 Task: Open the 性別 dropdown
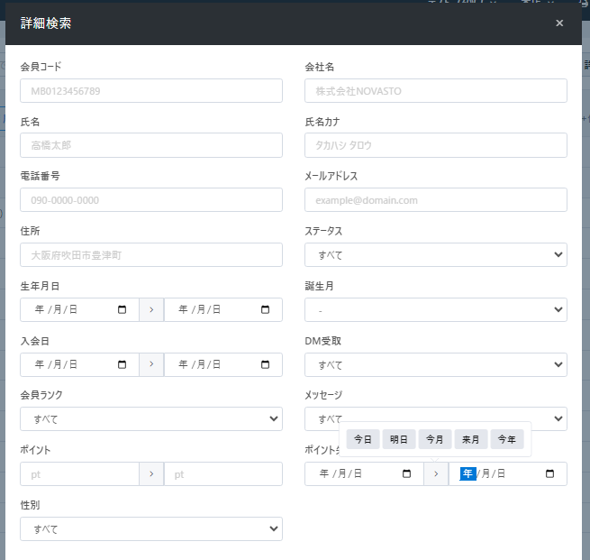151,528
